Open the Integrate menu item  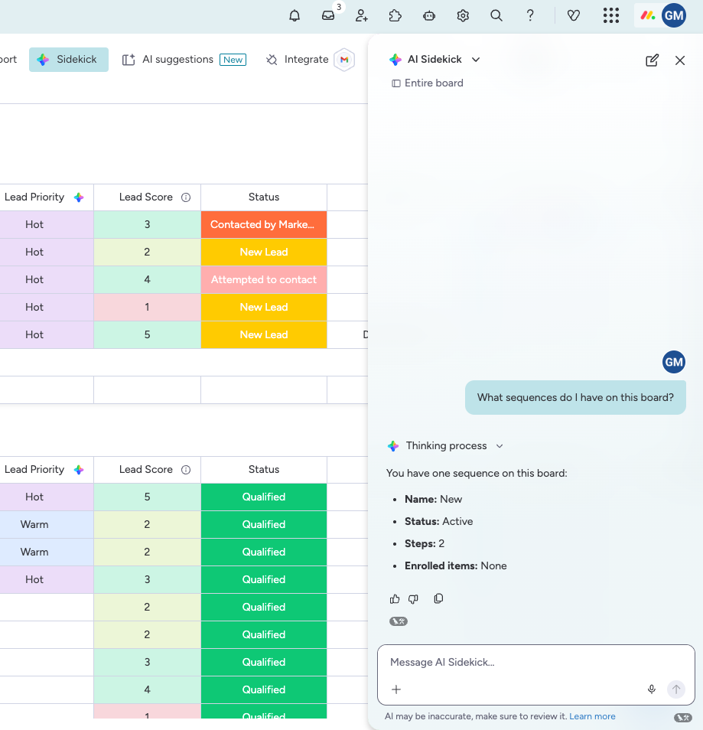click(x=298, y=60)
